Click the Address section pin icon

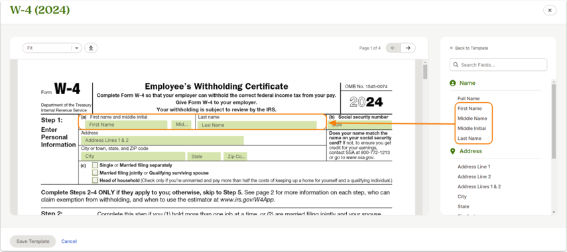pos(452,151)
